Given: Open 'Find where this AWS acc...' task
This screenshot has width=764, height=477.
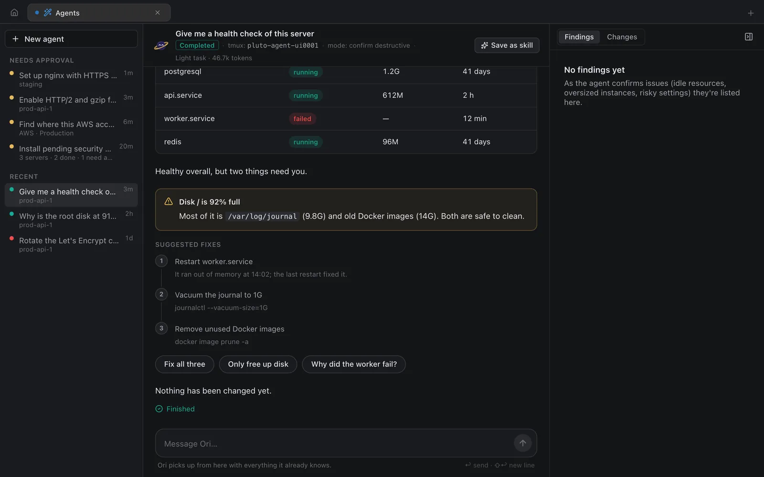Looking at the screenshot, I should coord(71,128).
